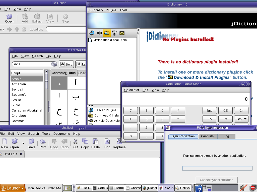Open the dropdown arrow beside gedit Open button
This screenshot has height=192, width=257.
[23, 143]
